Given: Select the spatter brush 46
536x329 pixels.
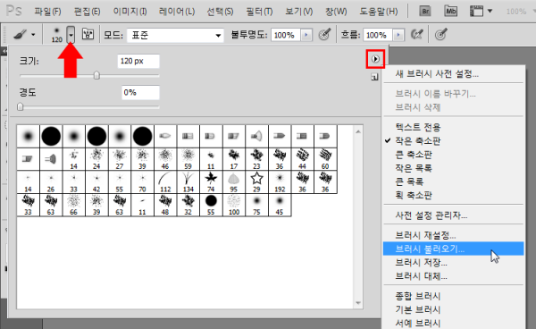Looking at the screenshot, I should tap(165, 159).
